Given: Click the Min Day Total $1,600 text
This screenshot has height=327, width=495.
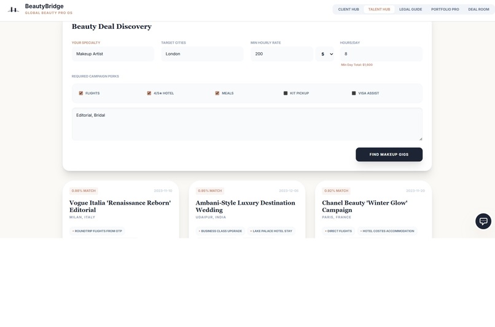Looking at the screenshot, I should pos(357,65).
